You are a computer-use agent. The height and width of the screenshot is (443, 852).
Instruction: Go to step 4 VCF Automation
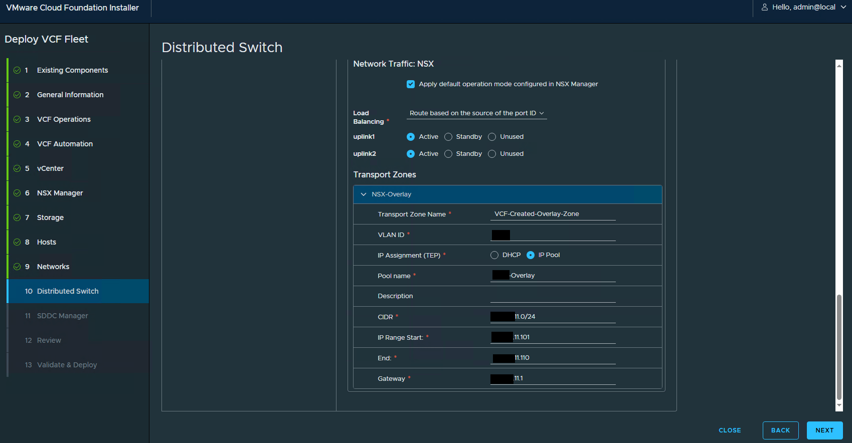(78, 144)
